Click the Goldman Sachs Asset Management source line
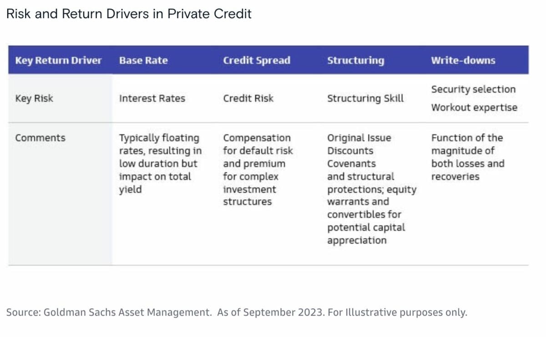 coord(237,312)
